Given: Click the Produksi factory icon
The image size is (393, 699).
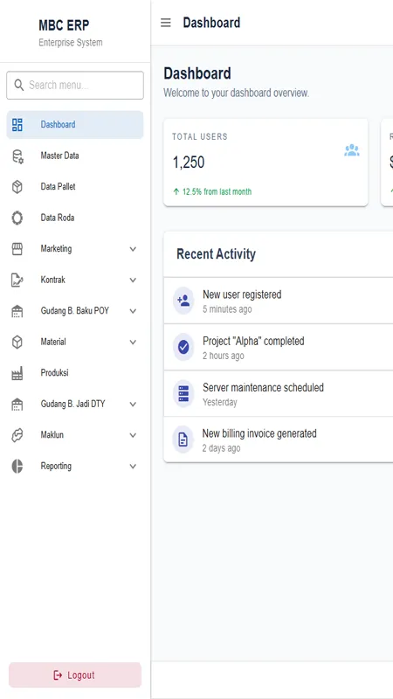Looking at the screenshot, I should (17, 373).
